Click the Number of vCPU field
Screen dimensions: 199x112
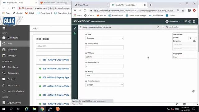point(104,66)
